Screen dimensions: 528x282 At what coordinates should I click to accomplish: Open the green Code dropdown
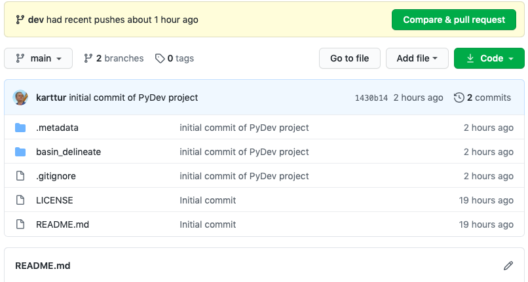click(x=489, y=58)
